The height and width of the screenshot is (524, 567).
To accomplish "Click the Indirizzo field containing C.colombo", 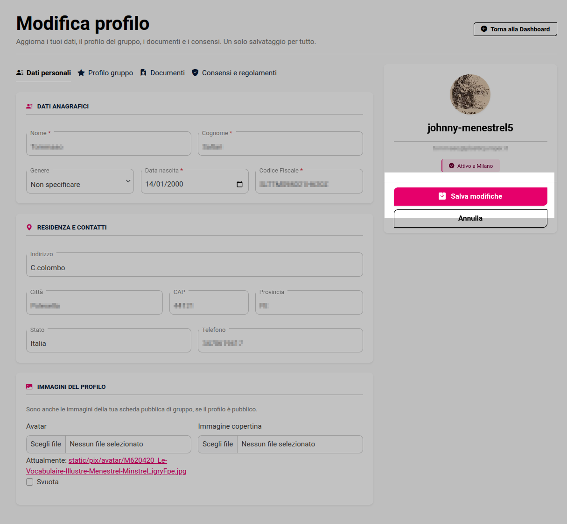I will [x=195, y=265].
